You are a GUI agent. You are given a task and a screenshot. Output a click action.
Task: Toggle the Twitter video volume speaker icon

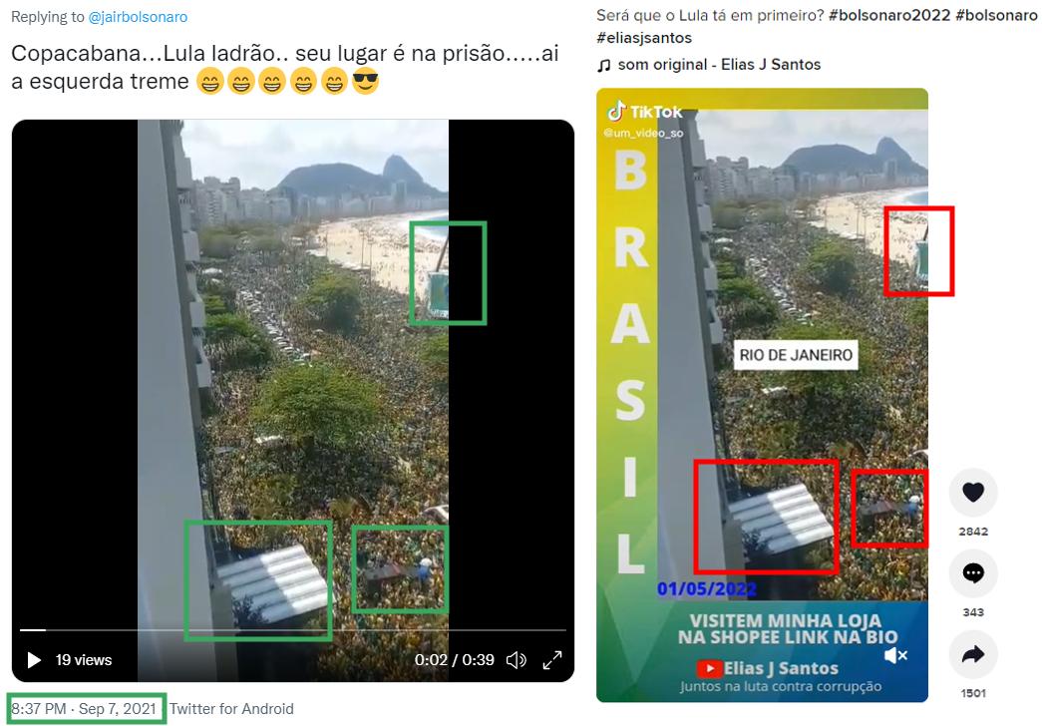point(517,660)
